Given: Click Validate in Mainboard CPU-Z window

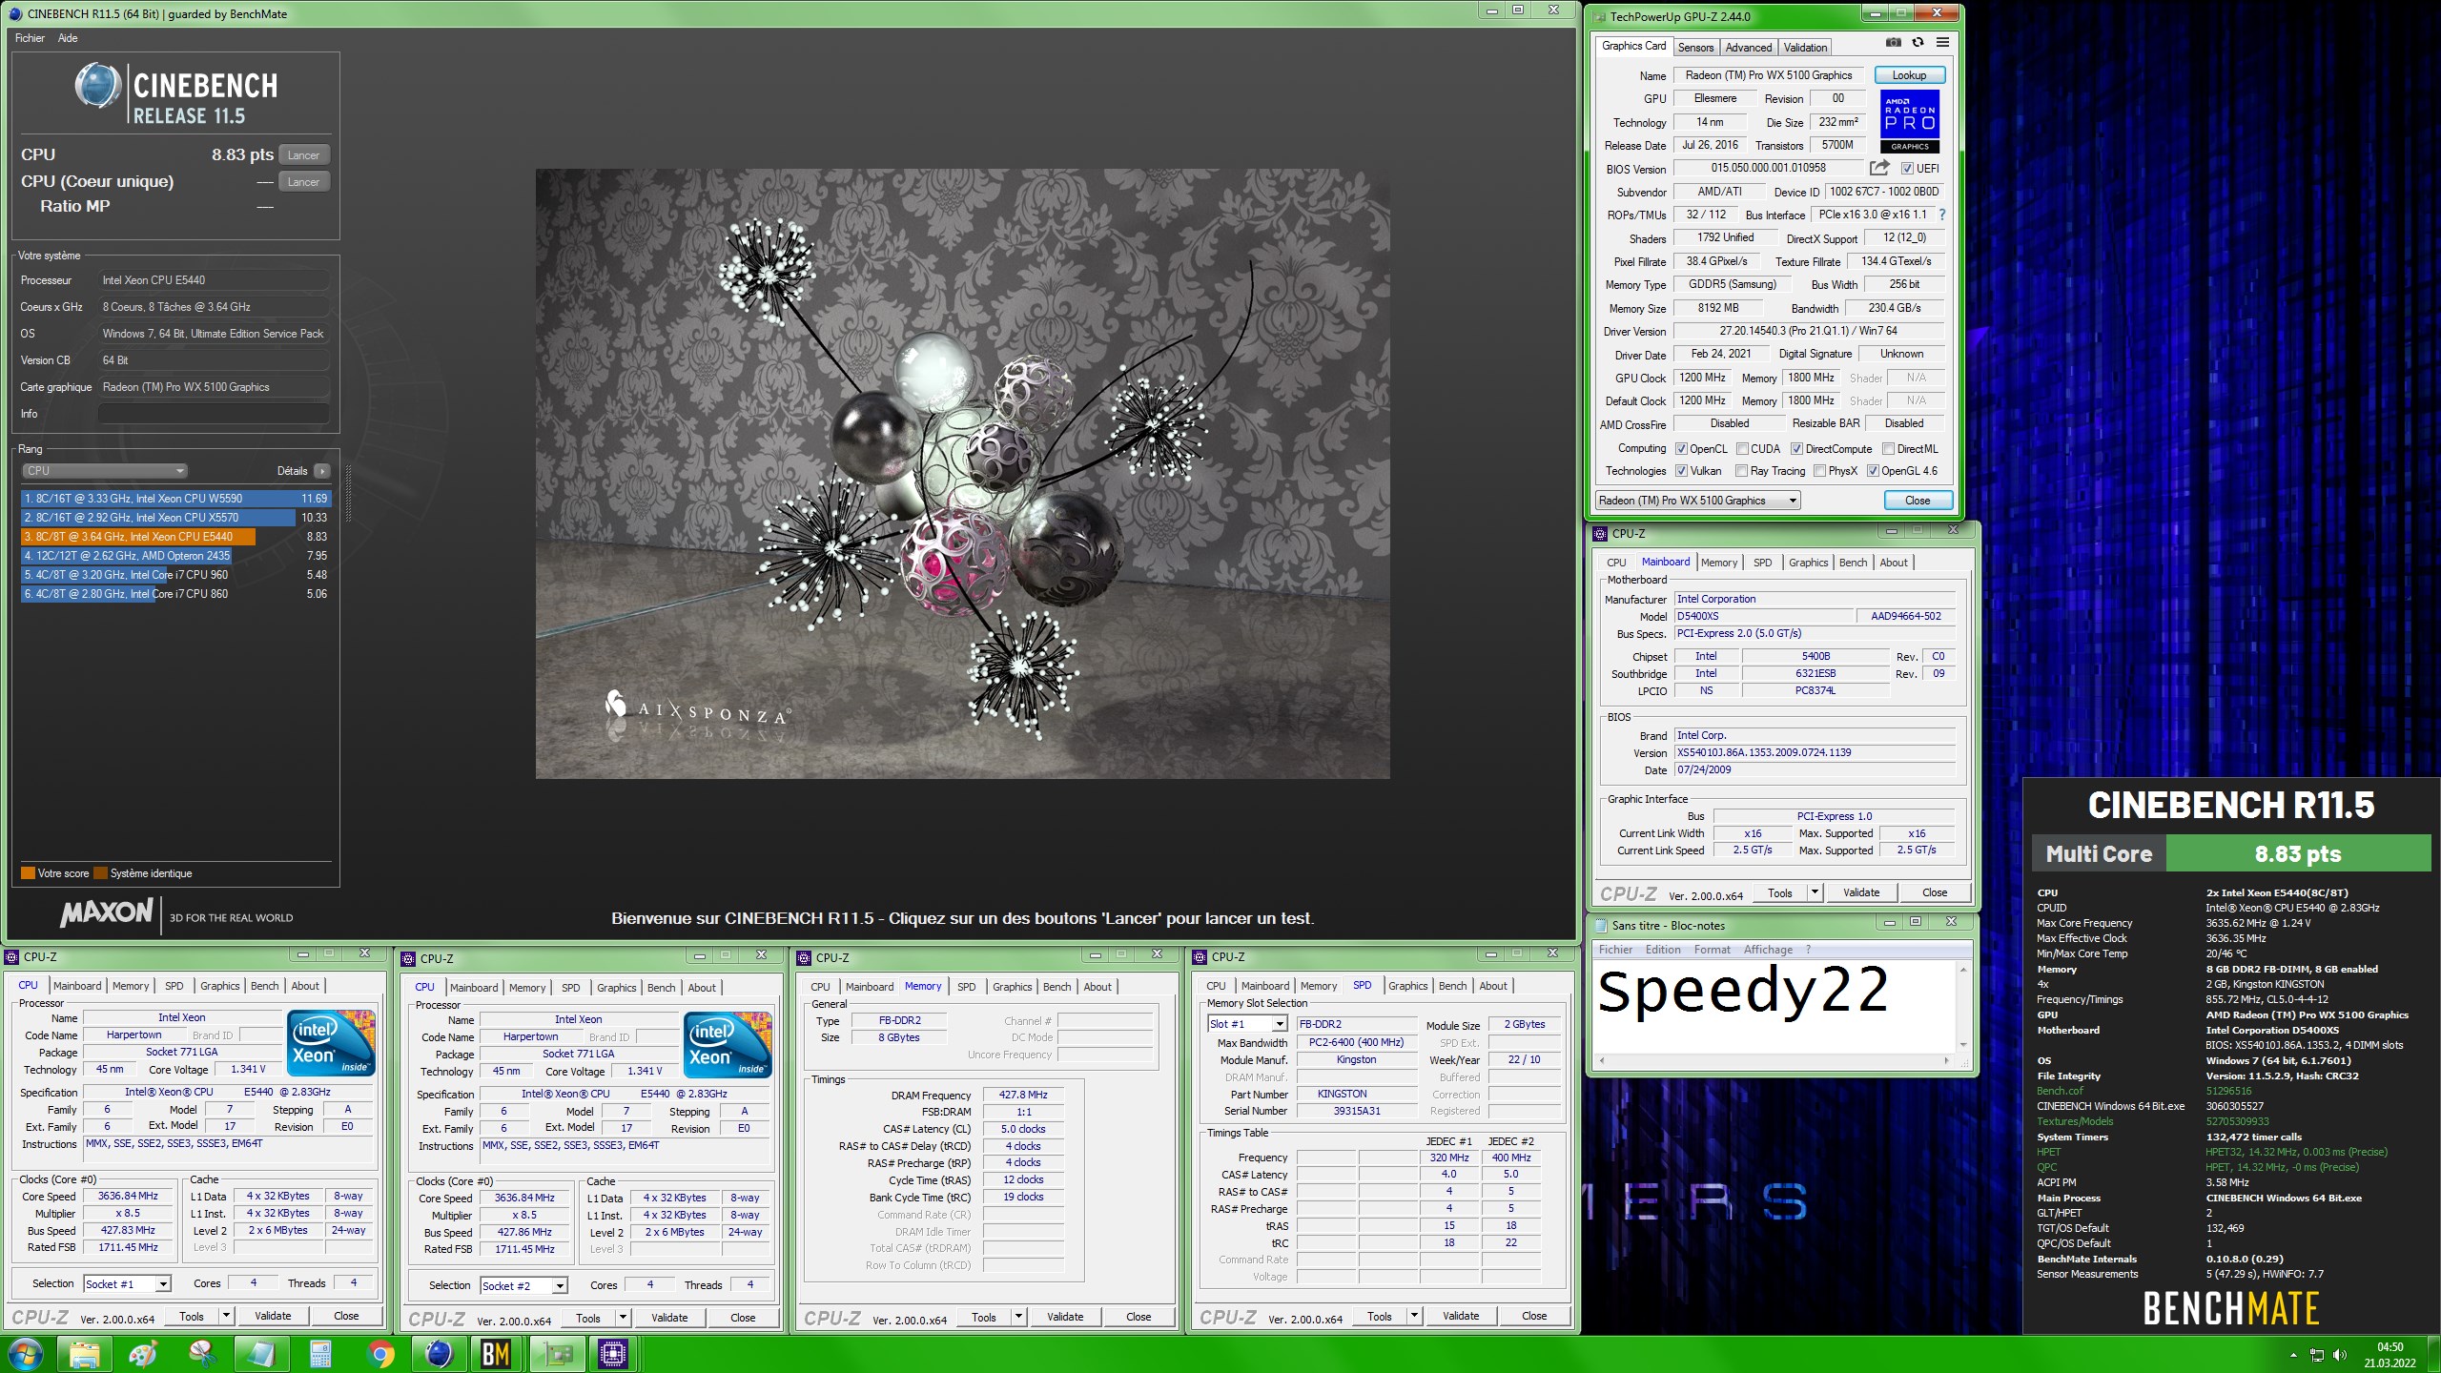Looking at the screenshot, I should [1860, 893].
